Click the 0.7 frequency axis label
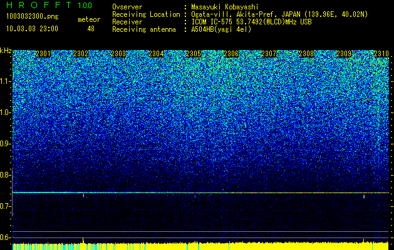The image size is (394, 250). [x=5, y=206]
